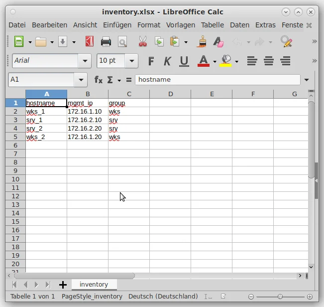Screen dimensions: 324x307
Task: Expand the standard toolbar overflow chevron
Action: (315, 41)
